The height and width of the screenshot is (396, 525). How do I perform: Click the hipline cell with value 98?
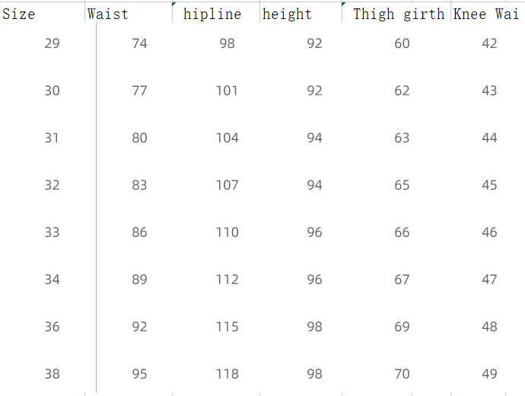(227, 43)
